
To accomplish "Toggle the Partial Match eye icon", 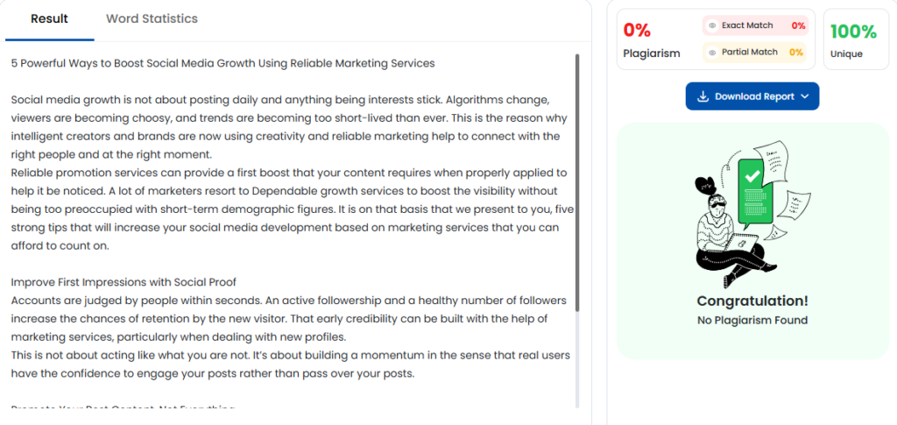I will coord(712,53).
